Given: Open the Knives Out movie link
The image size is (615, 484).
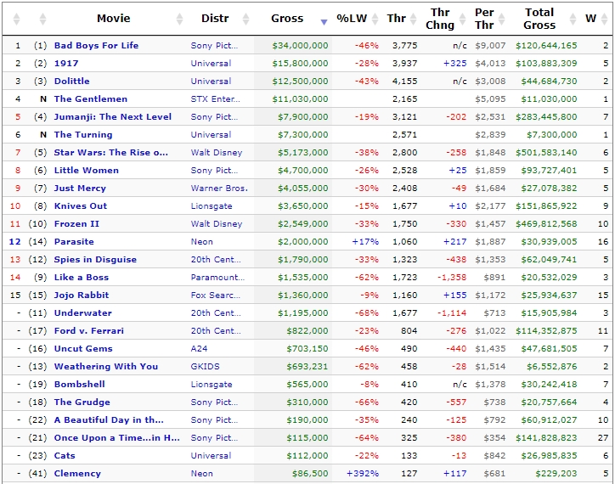Looking at the screenshot, I should click(x=81, y=206).
